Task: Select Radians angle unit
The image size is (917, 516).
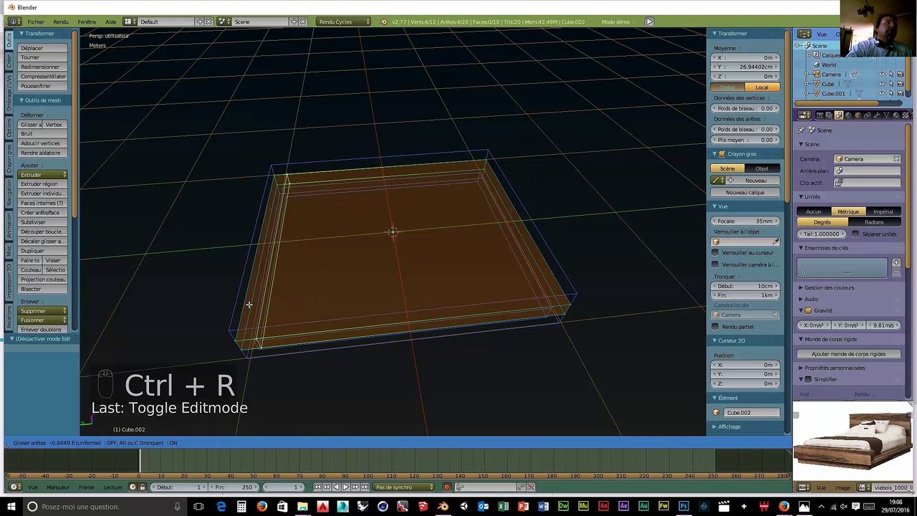Action: tap(874, 222)
